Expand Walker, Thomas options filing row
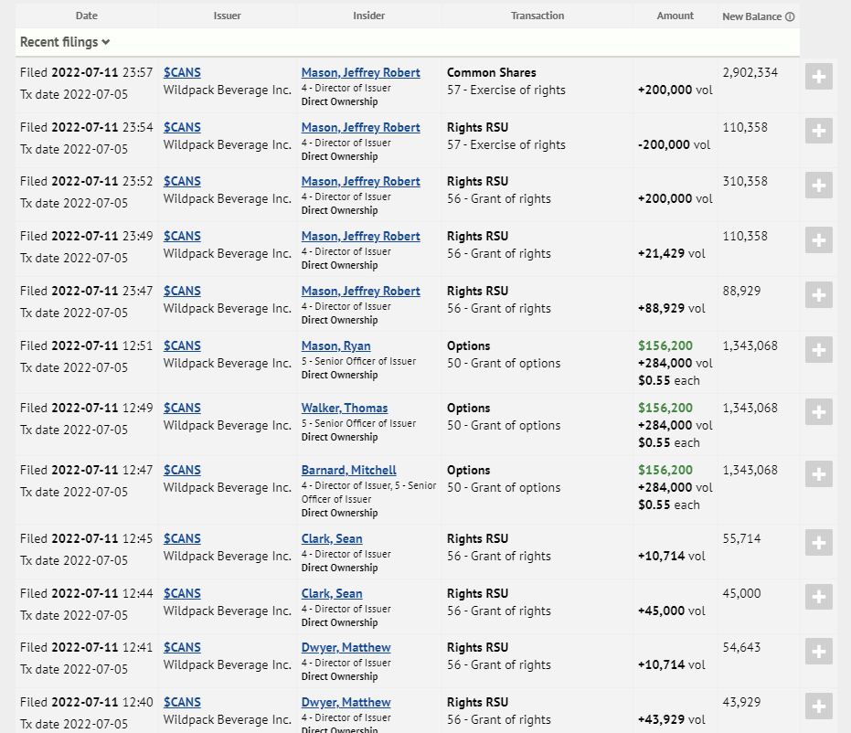The image size is (851, 733). tap(818, 412)
